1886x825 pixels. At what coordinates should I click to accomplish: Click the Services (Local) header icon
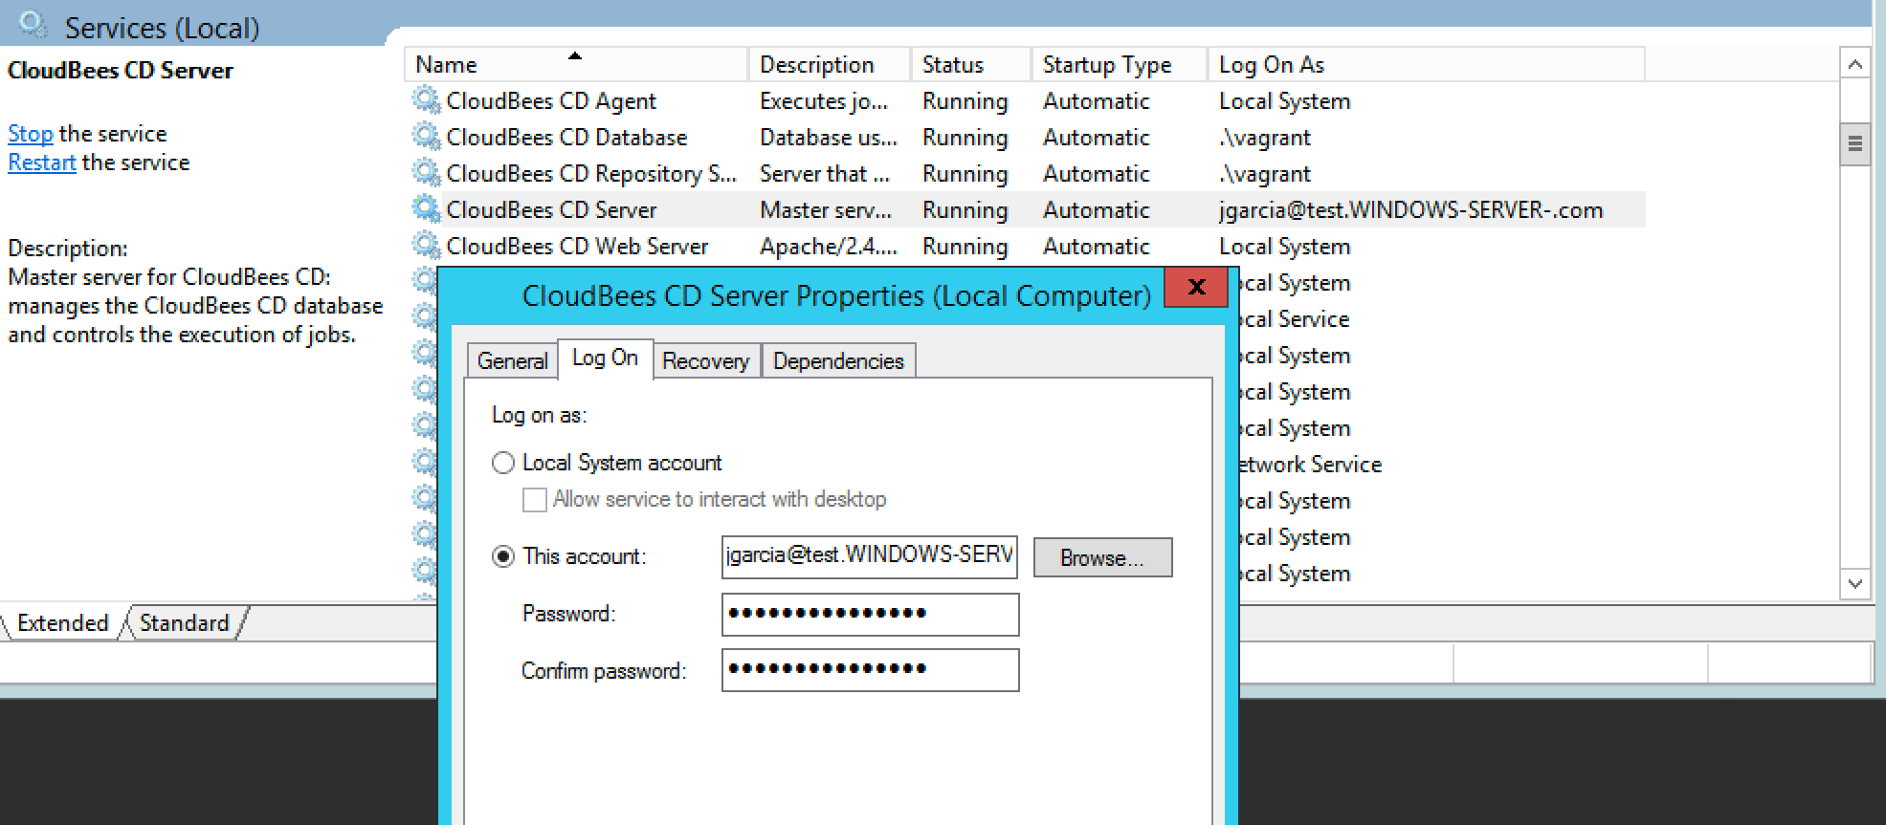33,25
